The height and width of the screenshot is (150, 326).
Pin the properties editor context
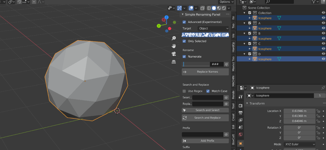pyautogui.click(x=323, y=88)
